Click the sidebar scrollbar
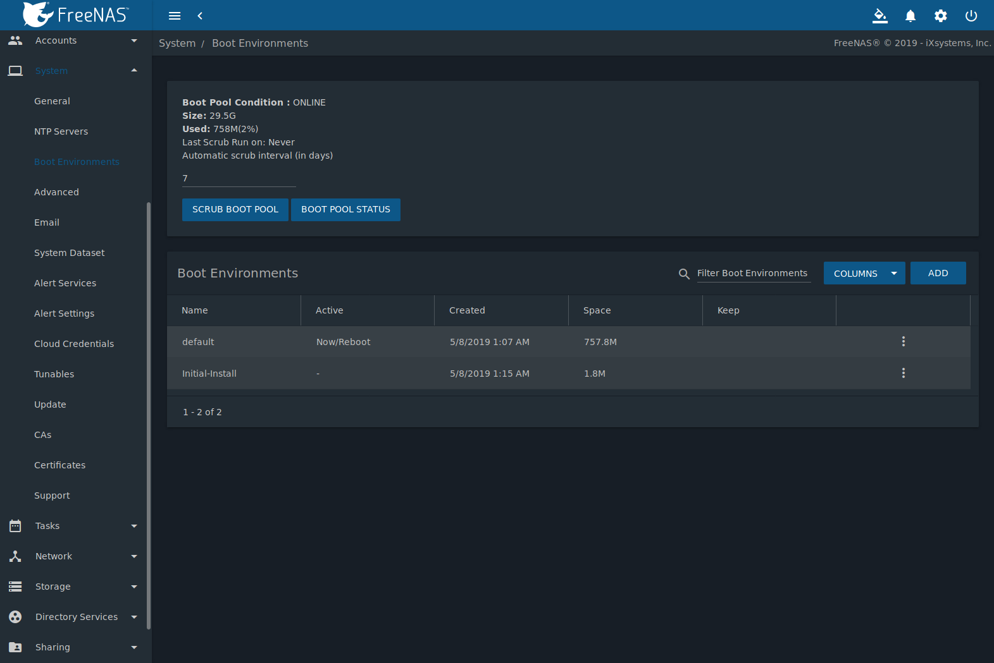Viewport: 994px width, 663px height. coord(149,416)
